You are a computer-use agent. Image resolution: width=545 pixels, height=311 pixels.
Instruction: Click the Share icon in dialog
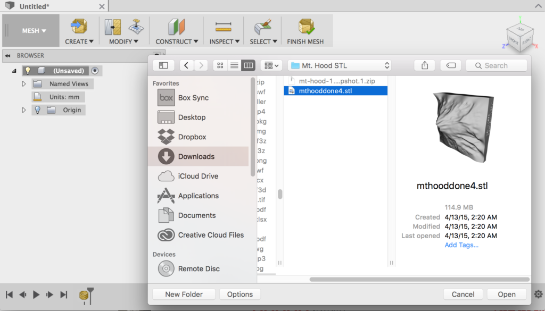pos(425,65)
